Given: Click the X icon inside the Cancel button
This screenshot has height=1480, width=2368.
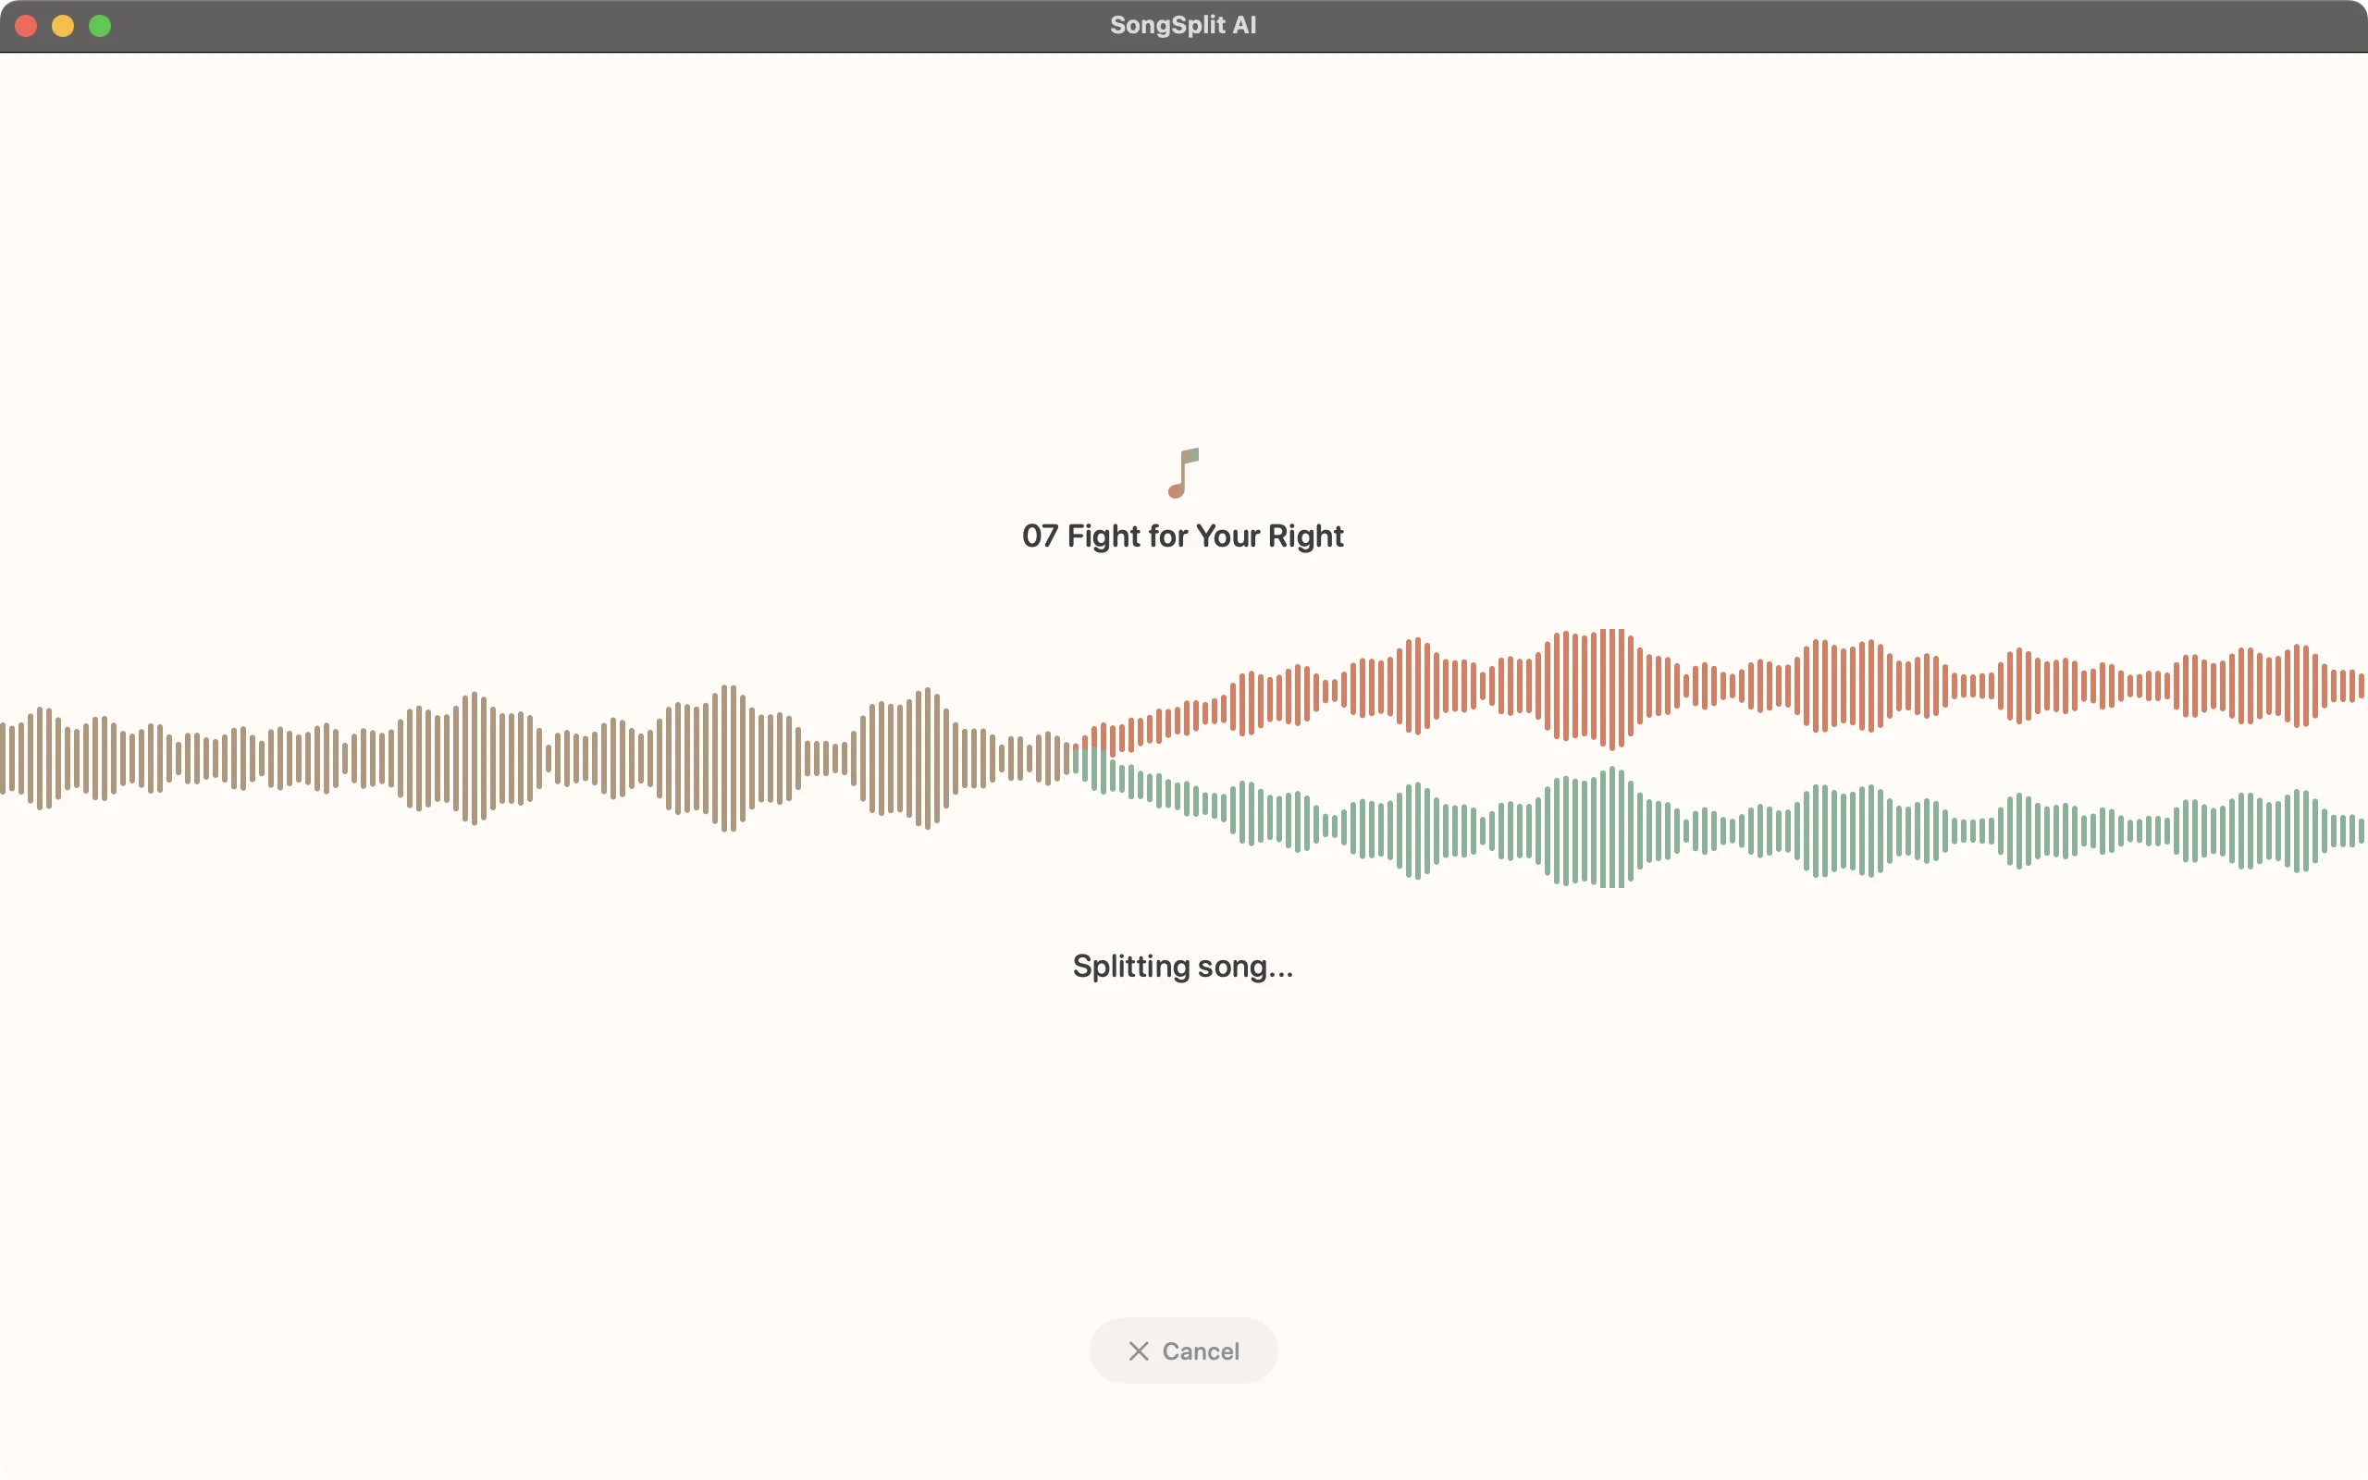Looking at the screenshot, I should click(1138, 1350).
